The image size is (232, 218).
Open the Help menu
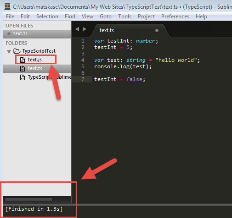pyautogui.click(x=201, y=16)
